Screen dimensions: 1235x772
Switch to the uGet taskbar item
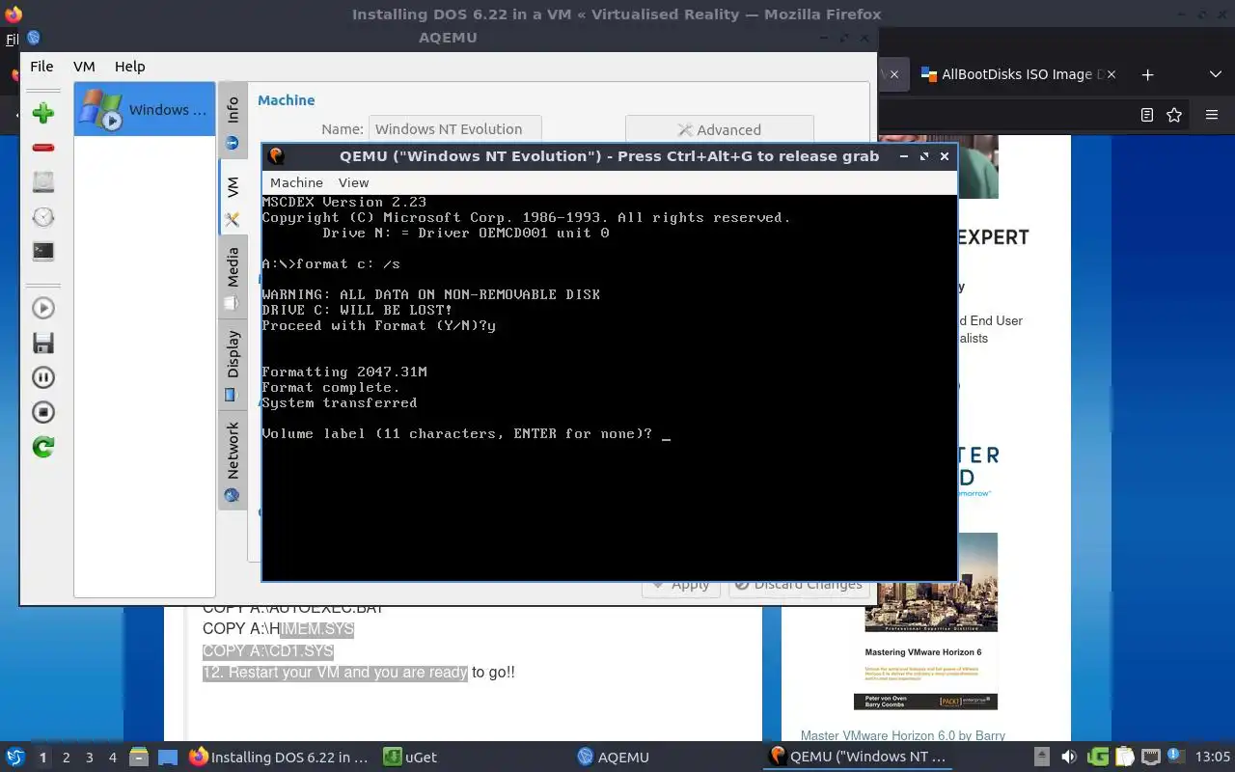coord(410,758)
